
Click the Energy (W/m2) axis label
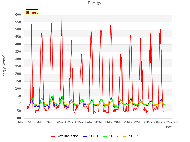coord(4,67)
